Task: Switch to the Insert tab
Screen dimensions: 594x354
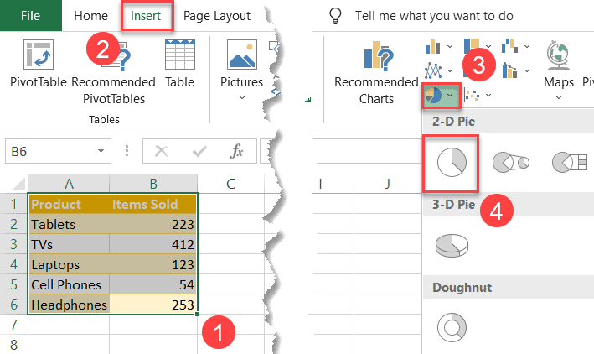Action: (147, 15)
